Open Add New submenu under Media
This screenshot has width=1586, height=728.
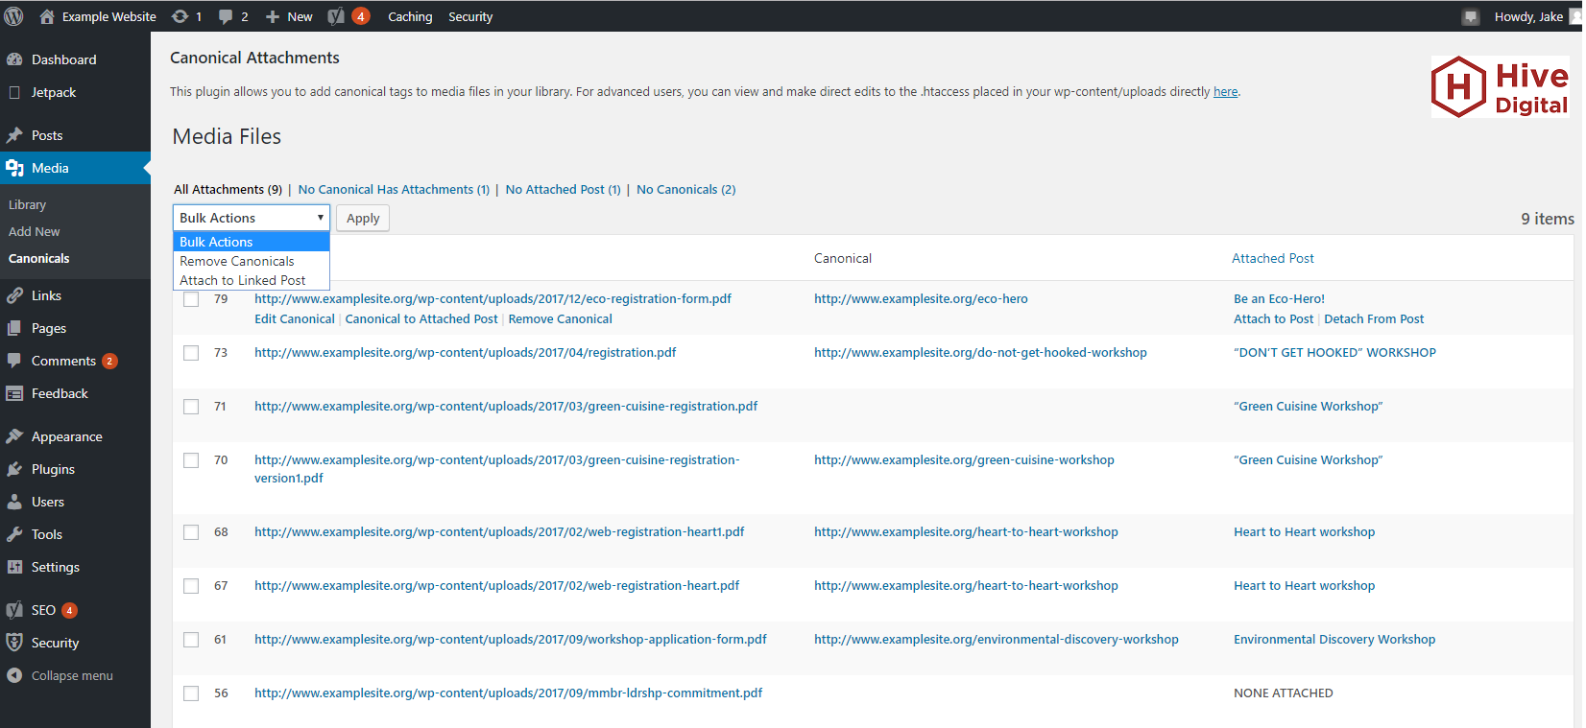click(x=34, y=231)
